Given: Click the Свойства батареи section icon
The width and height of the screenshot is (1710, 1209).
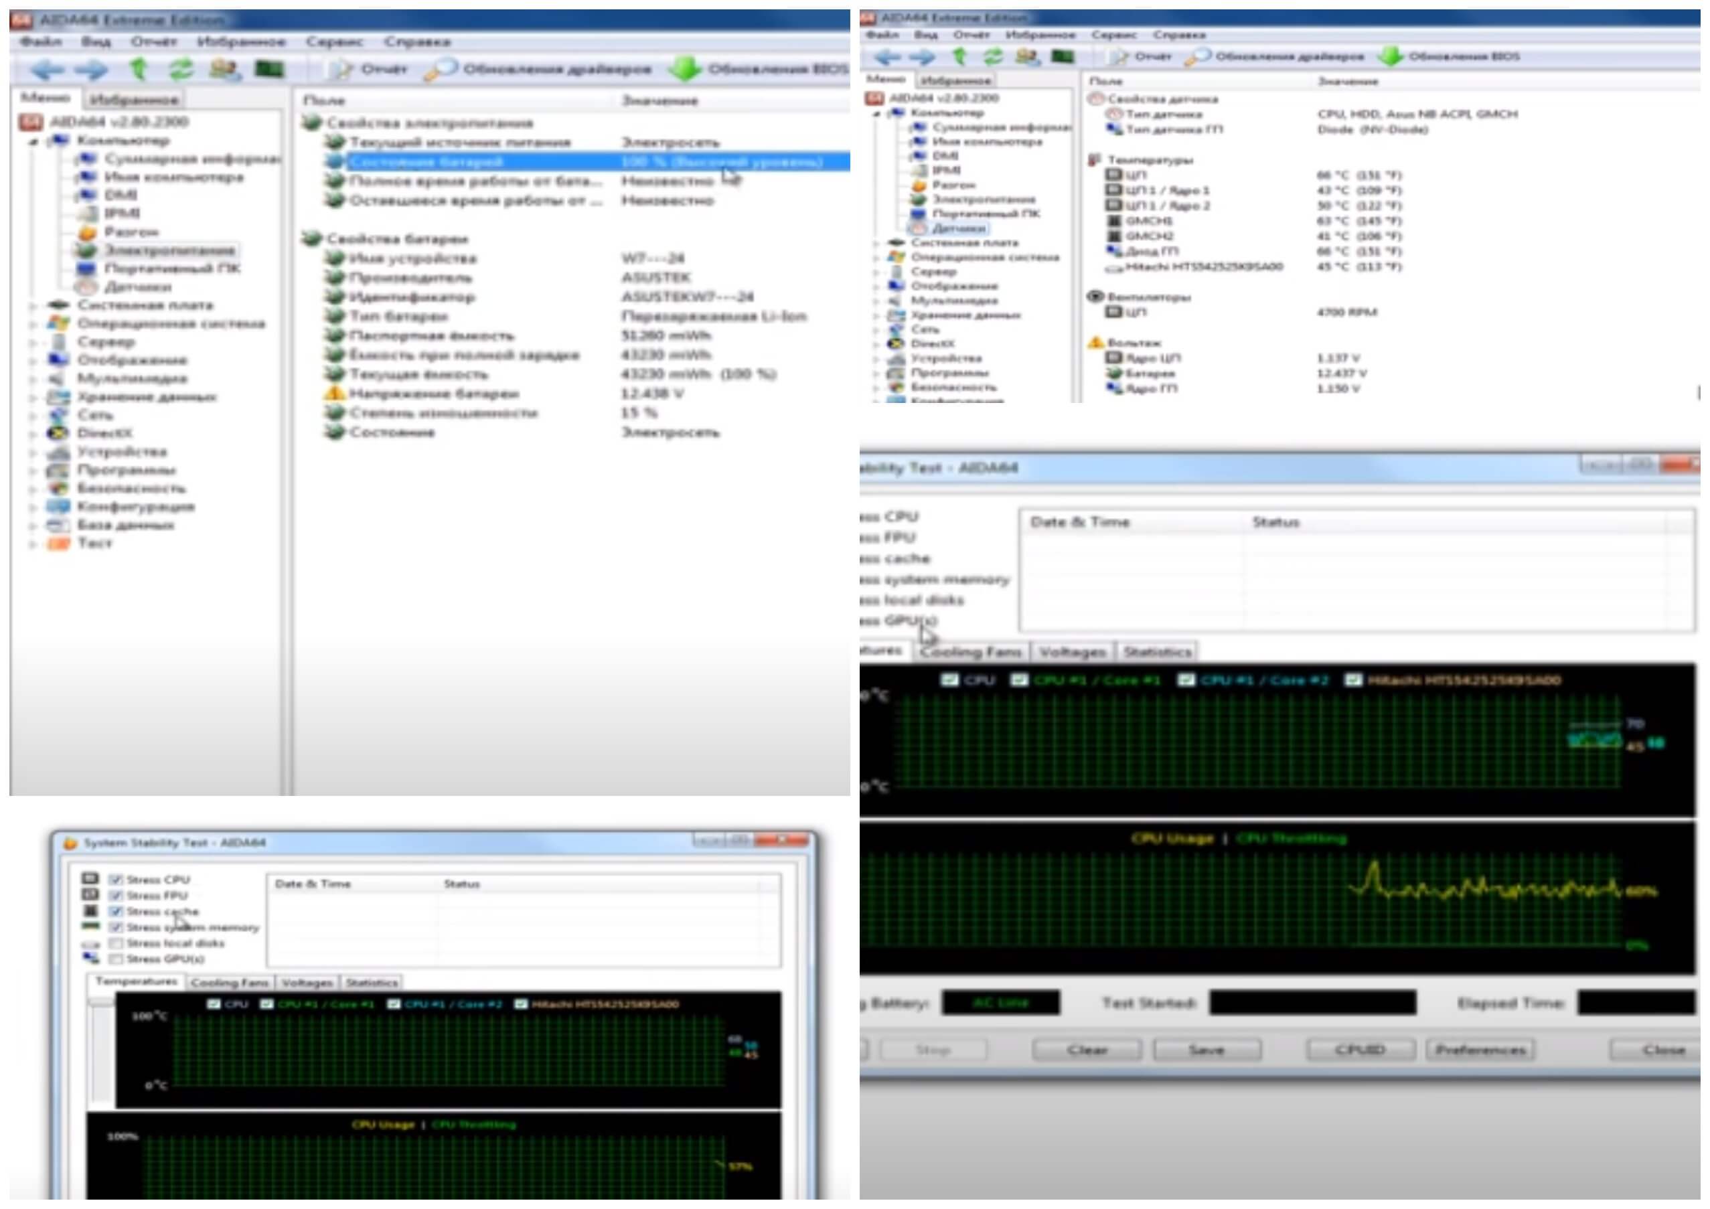Looking at the screenshot, I should (311, 239).
